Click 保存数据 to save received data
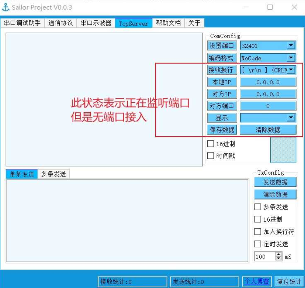Image resolution: width=305 pixels, height=288 pixels. click(x=221, y=129)
